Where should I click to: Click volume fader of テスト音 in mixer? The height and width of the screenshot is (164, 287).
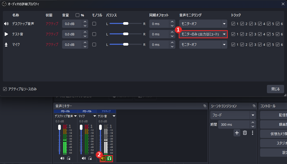pyautogui.click(x=100, y=127)
